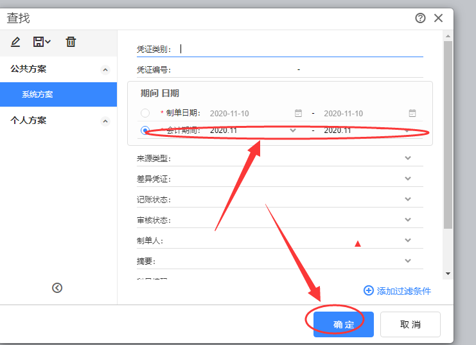Open the 制单日期 start calendar picker
This screenshot has width=476, height=345.
[x=299, y=113]
